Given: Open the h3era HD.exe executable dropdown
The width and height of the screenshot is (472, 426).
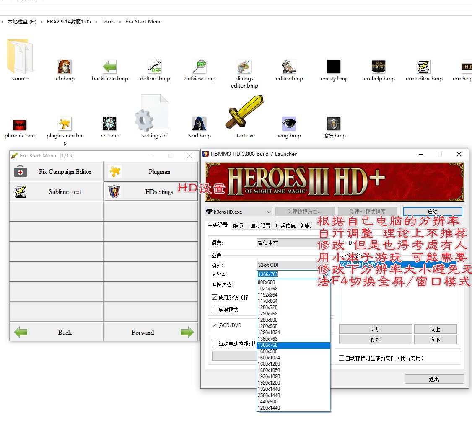Looking at the screenshot, I should [239, 212].
